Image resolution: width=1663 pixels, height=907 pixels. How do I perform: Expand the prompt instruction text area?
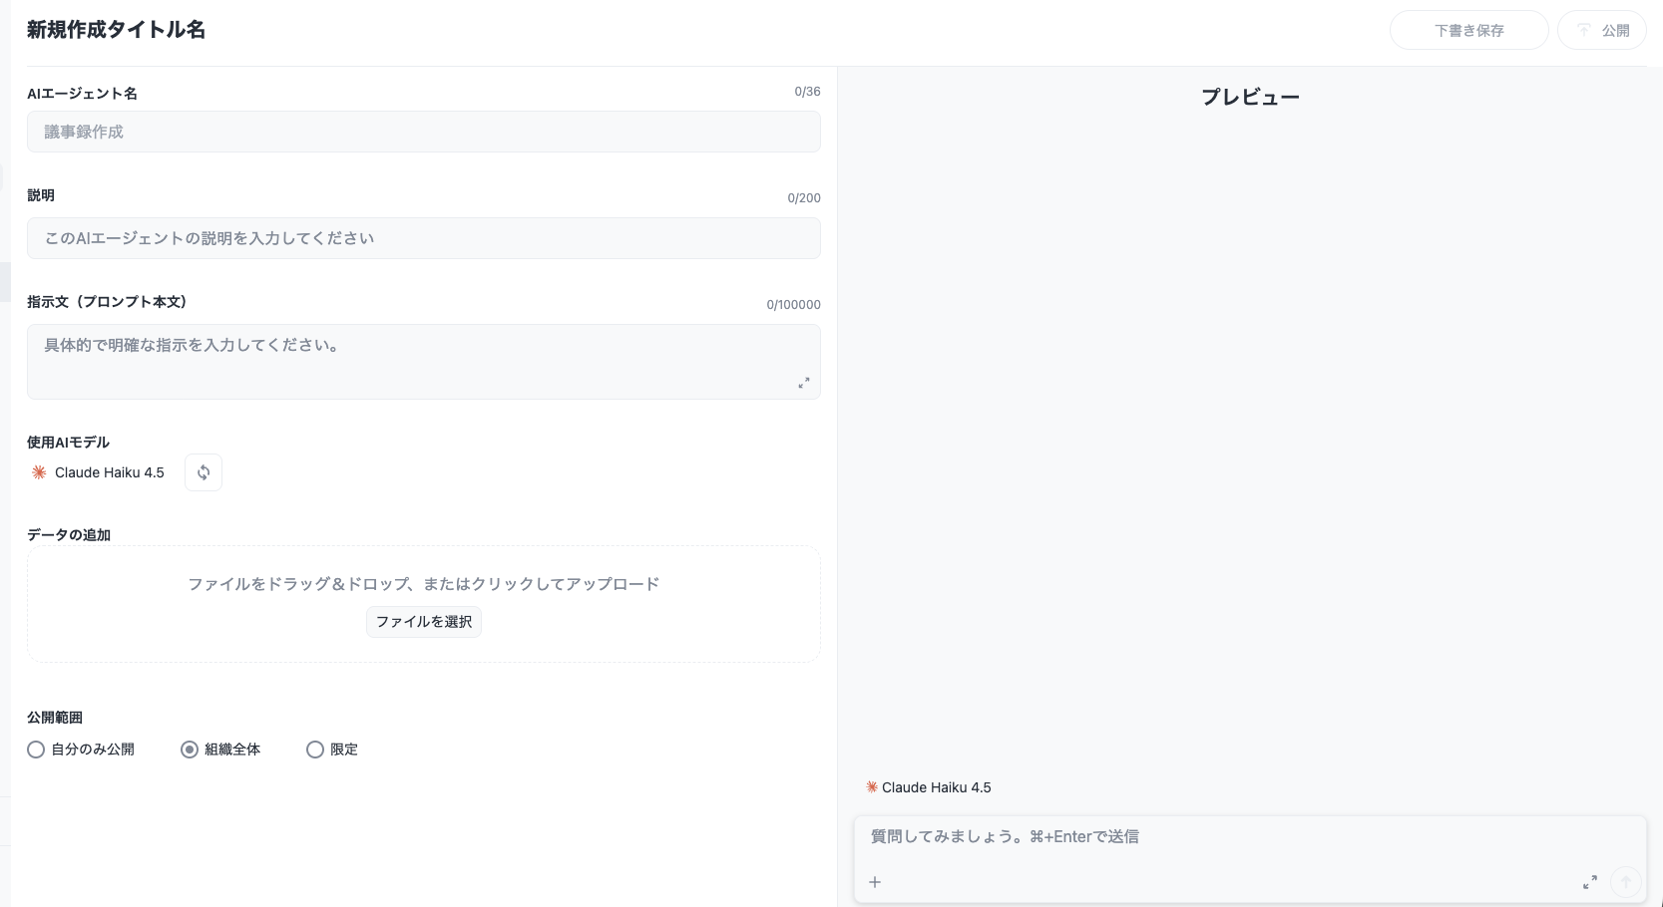pyautogui.click(x=803, y=383)
